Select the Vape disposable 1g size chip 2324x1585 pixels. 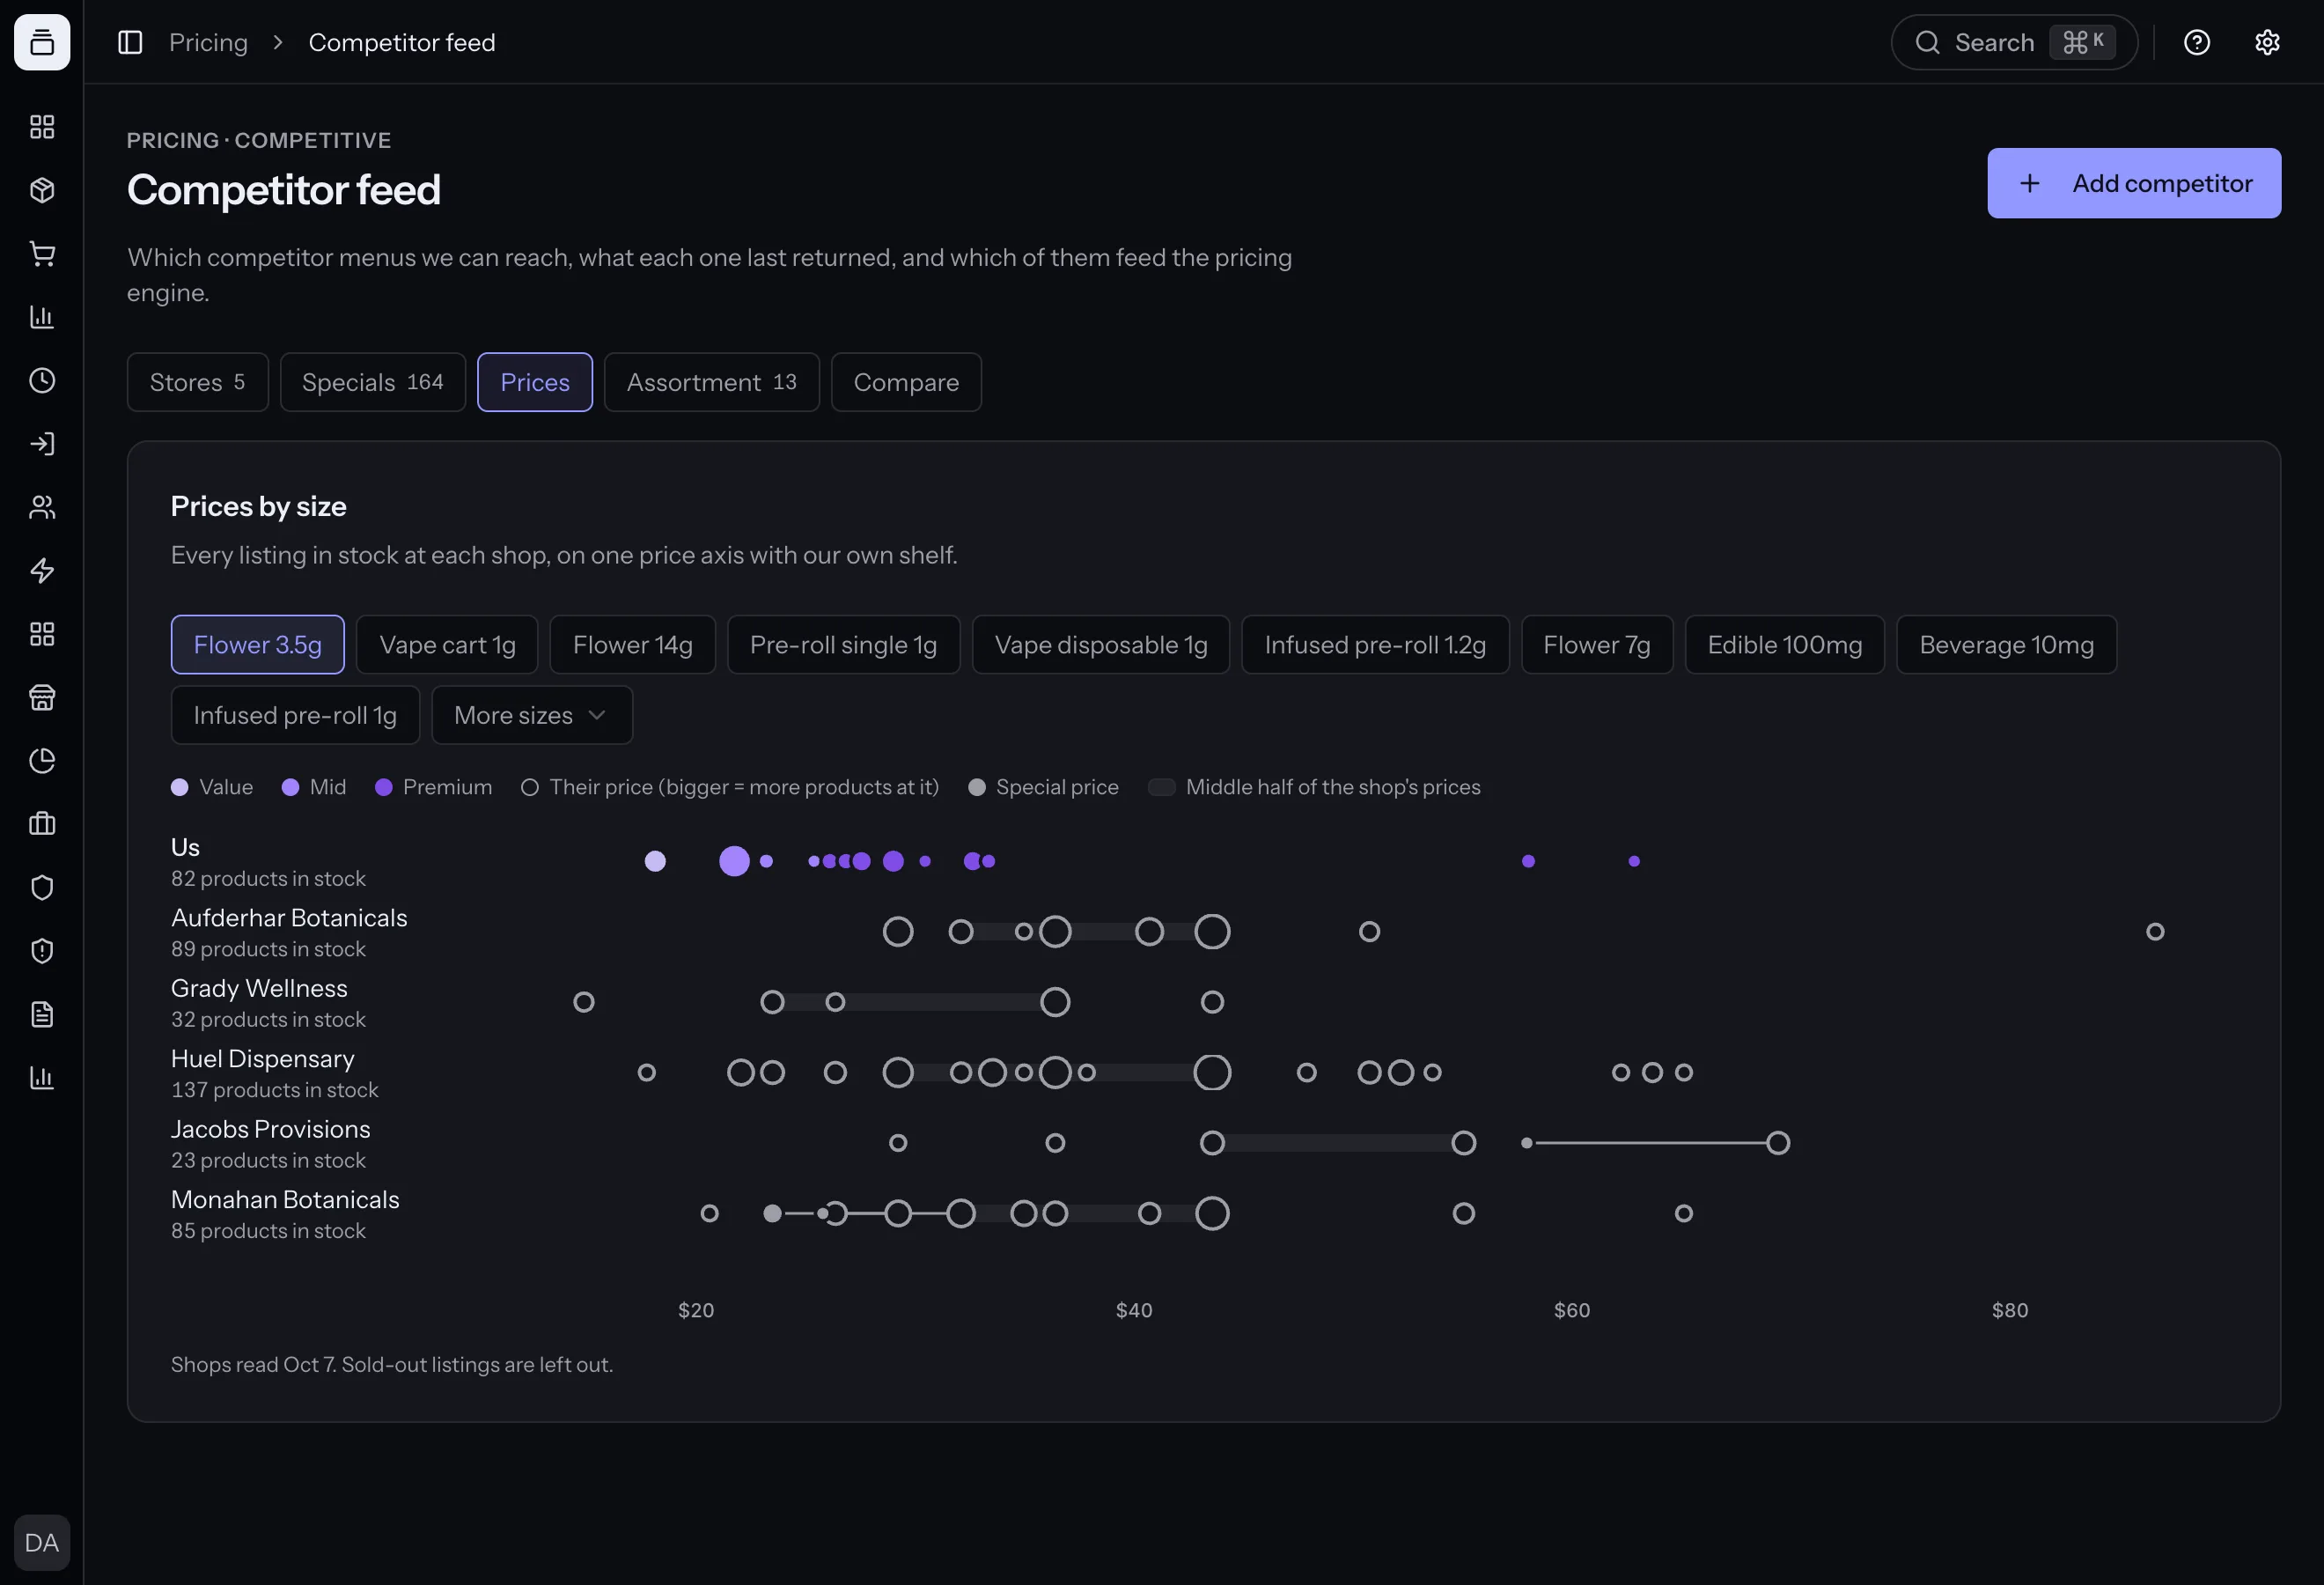pos(1101,645)
